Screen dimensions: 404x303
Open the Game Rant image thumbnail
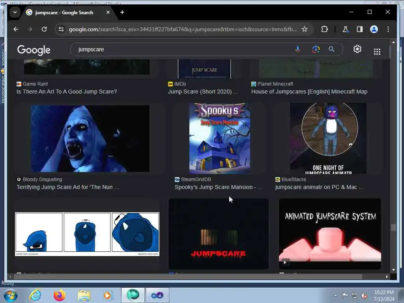[86, 67]
